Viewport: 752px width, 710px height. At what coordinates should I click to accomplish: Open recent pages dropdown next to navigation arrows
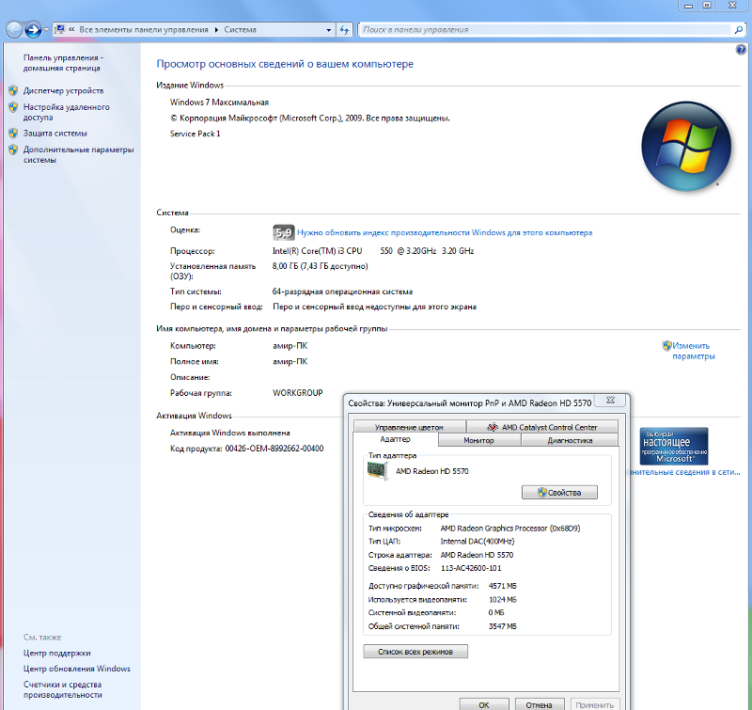pyautogui.click(x=46, y=30)
